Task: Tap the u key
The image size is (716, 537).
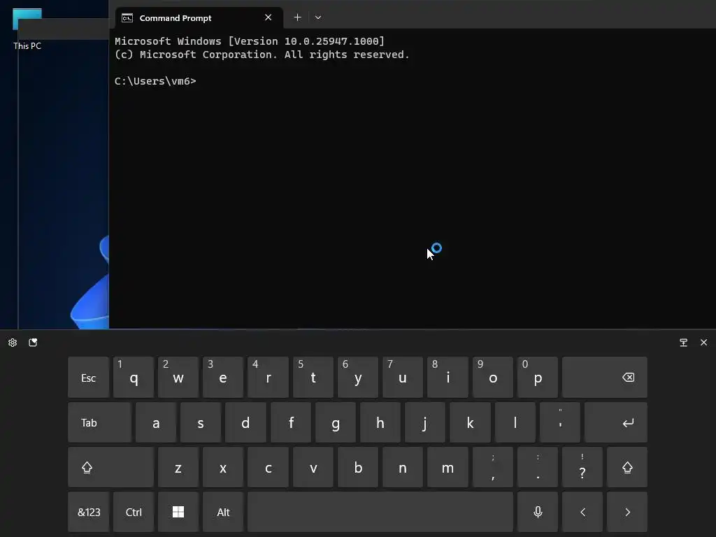Action: tap(402, 378)
